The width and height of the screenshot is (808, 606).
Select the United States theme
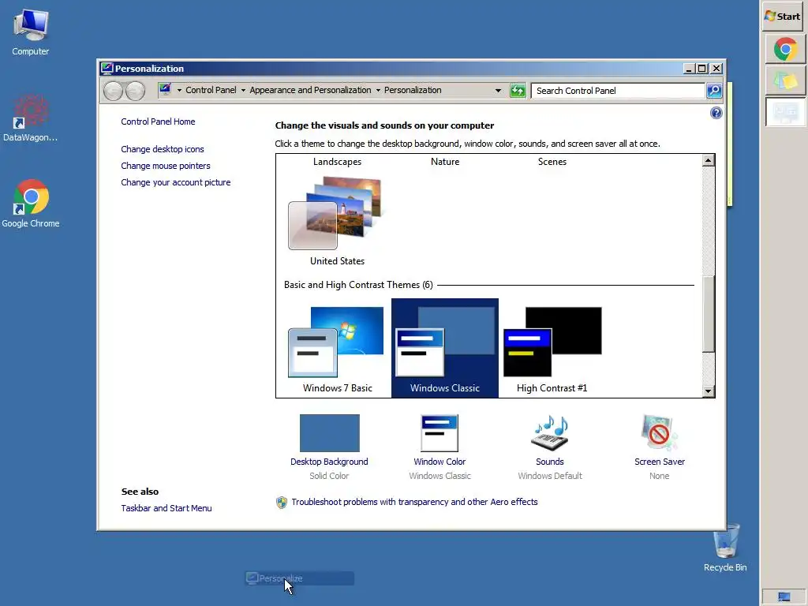[337, 220]
